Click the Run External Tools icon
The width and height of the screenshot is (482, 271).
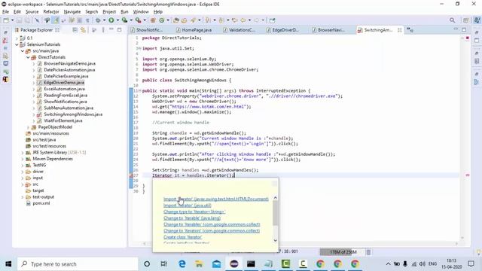click(138, 20)
